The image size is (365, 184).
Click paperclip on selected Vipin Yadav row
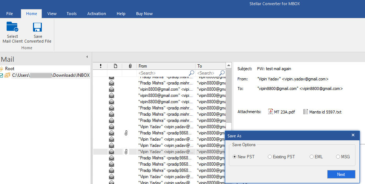[x=126, y=152]
